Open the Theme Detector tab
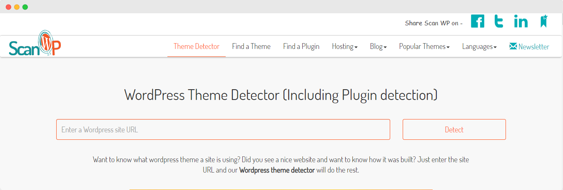 (197, 46)
